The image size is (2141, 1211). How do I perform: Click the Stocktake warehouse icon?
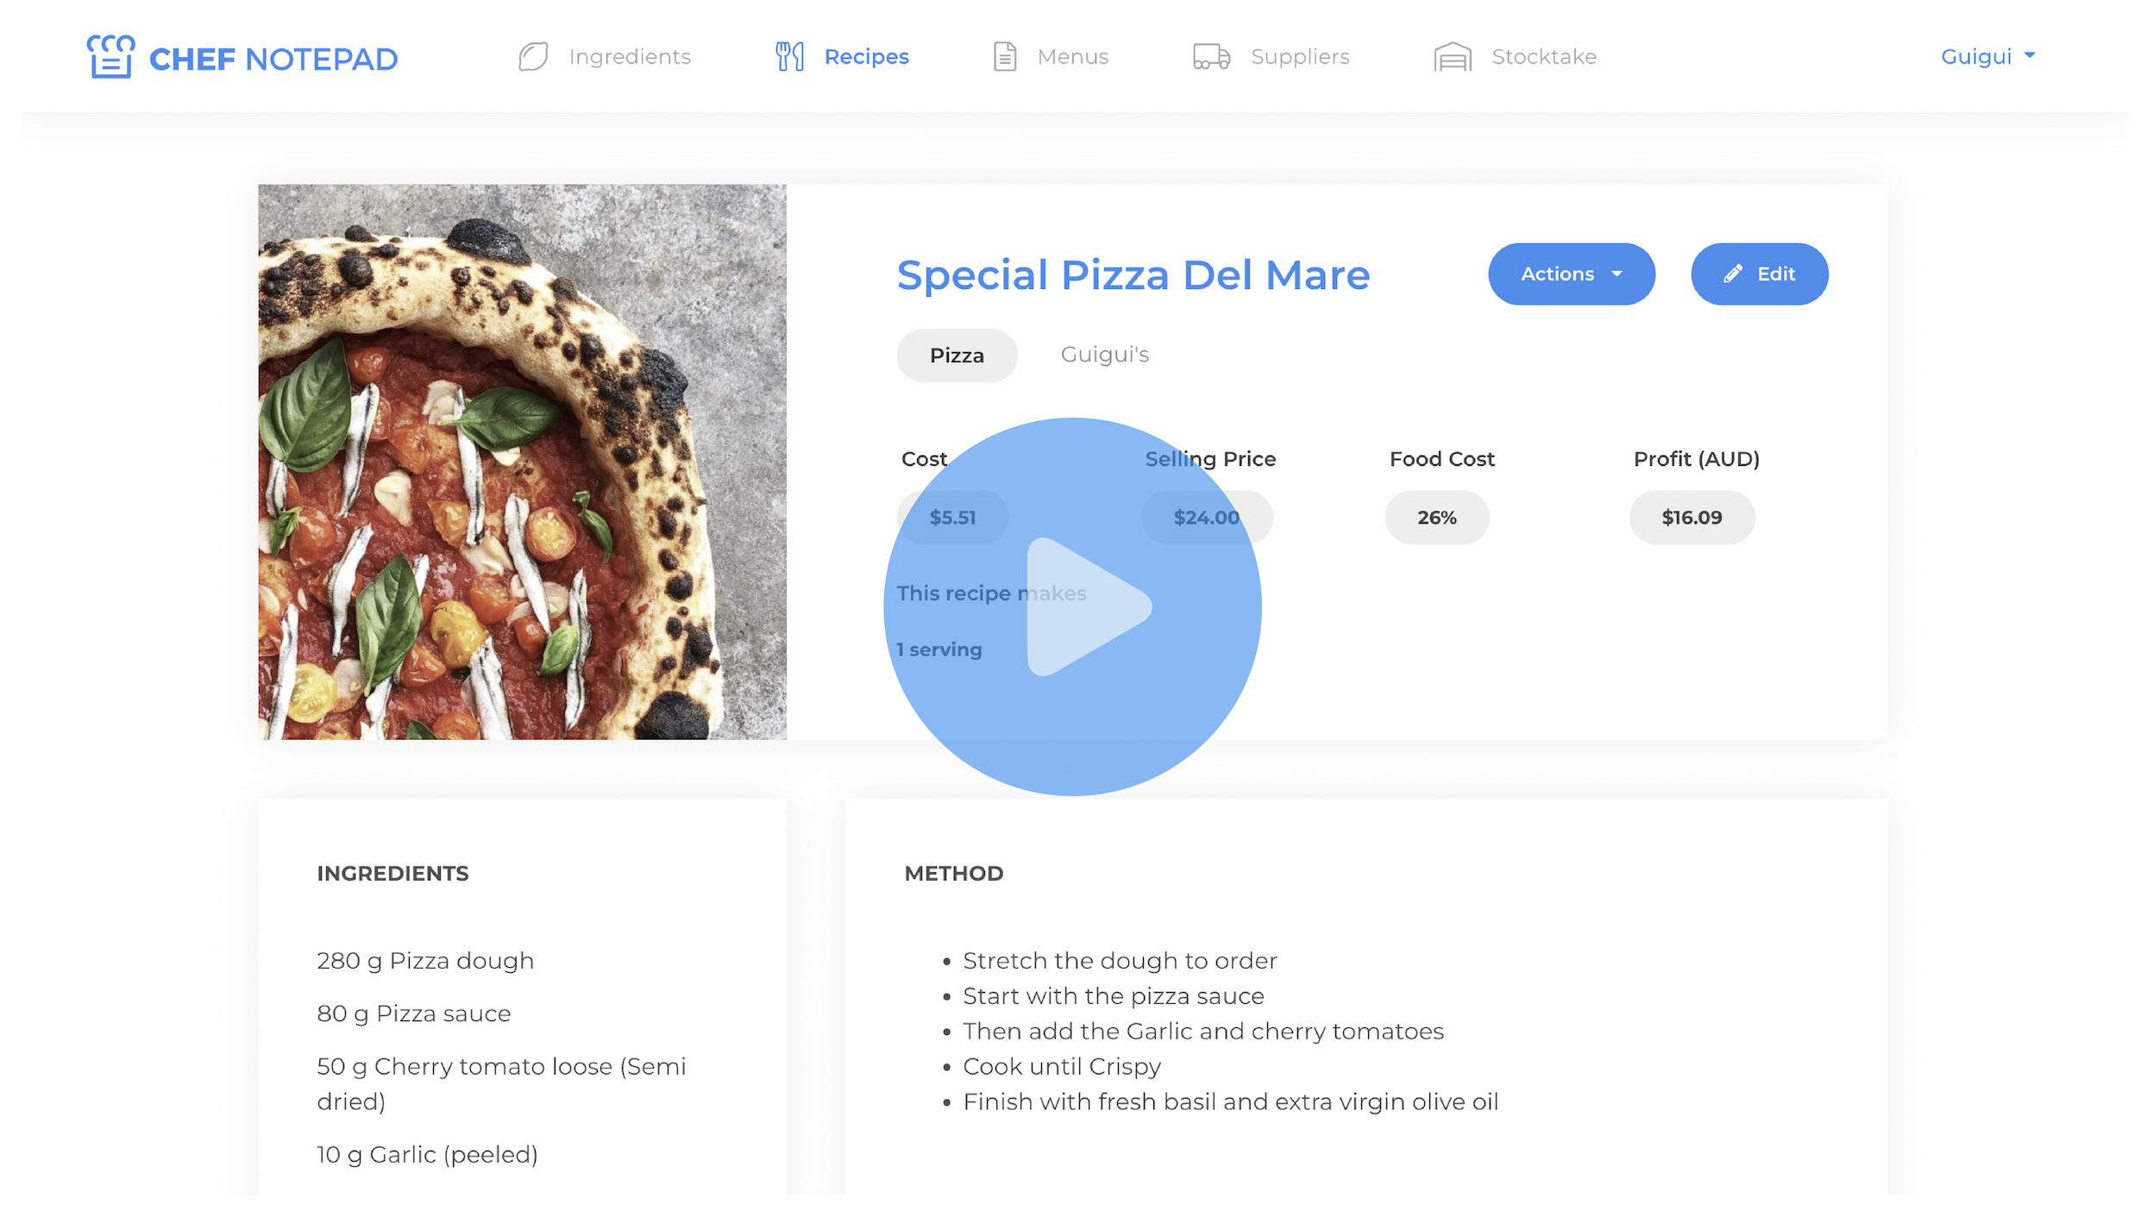click(x=1453, y=57)
